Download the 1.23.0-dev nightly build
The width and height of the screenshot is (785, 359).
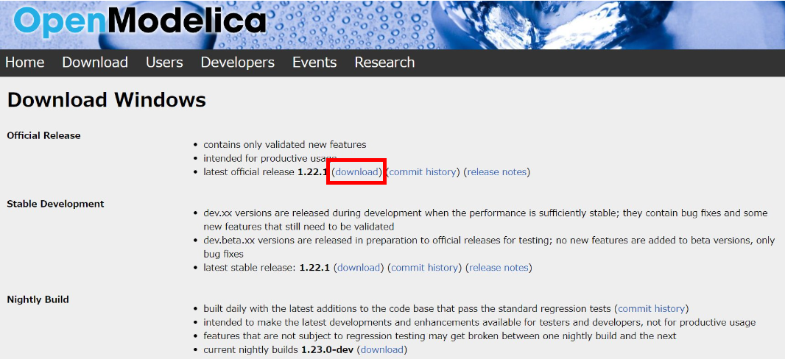381,350
